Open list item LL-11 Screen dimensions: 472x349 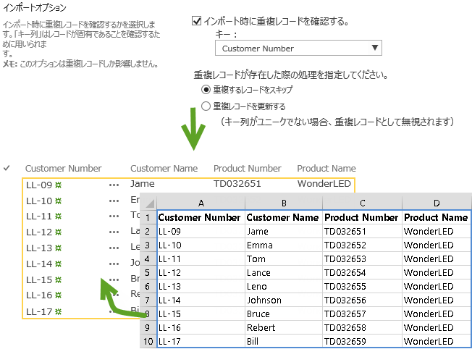(39, 216)
